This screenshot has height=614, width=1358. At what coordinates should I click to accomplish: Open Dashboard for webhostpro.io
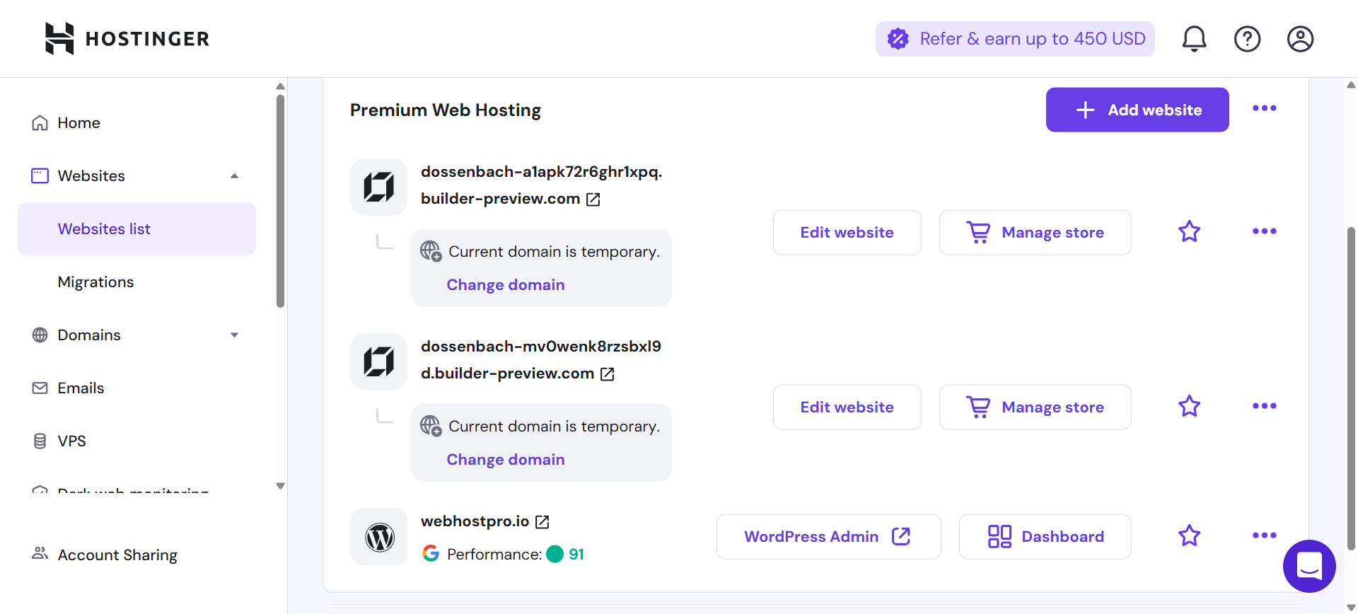click(x=1045, y=536)
